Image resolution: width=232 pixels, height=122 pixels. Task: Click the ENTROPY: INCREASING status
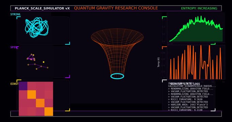pyautogui.click(x=199, y=8)
